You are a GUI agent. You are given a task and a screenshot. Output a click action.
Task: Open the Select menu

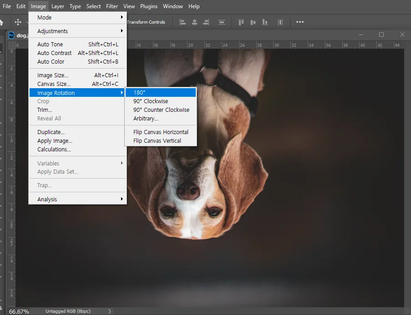coord(94,6)
